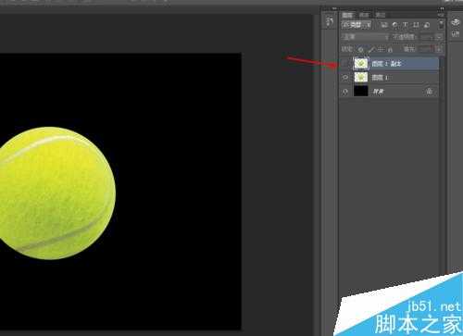Viewport: 463px width, 336px height.
Task: Switch to the 路径 (Paths) tab
Action: click(x=380, y=15)
